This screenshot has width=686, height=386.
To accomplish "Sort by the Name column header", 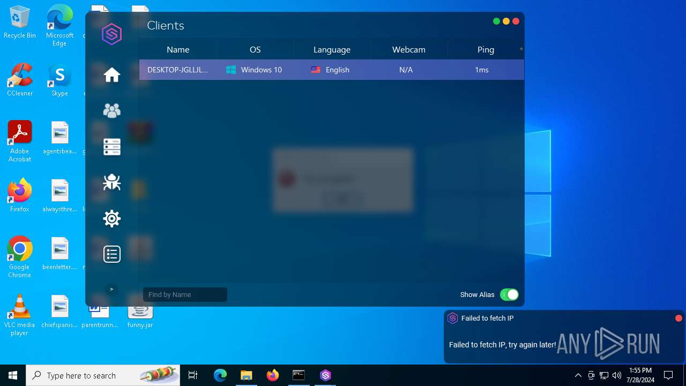I will coord(178,49).
